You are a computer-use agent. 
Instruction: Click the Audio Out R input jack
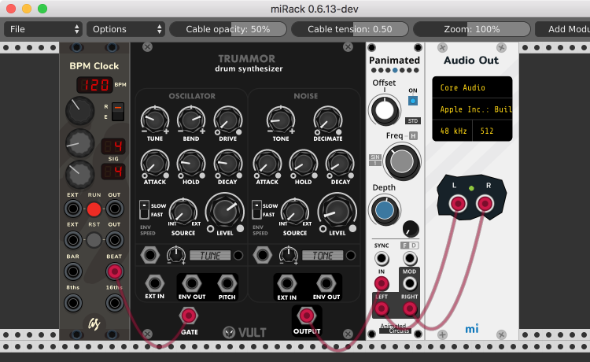(485, 204)
